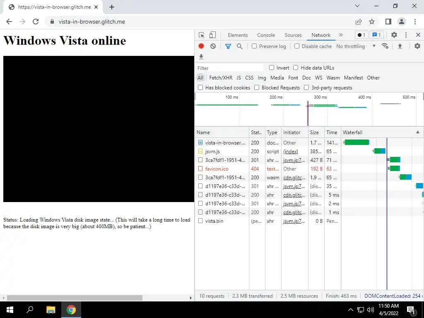This screenshot has height=318, width=424.
Task: Open a new browser tab
Action: pos(112,7)
